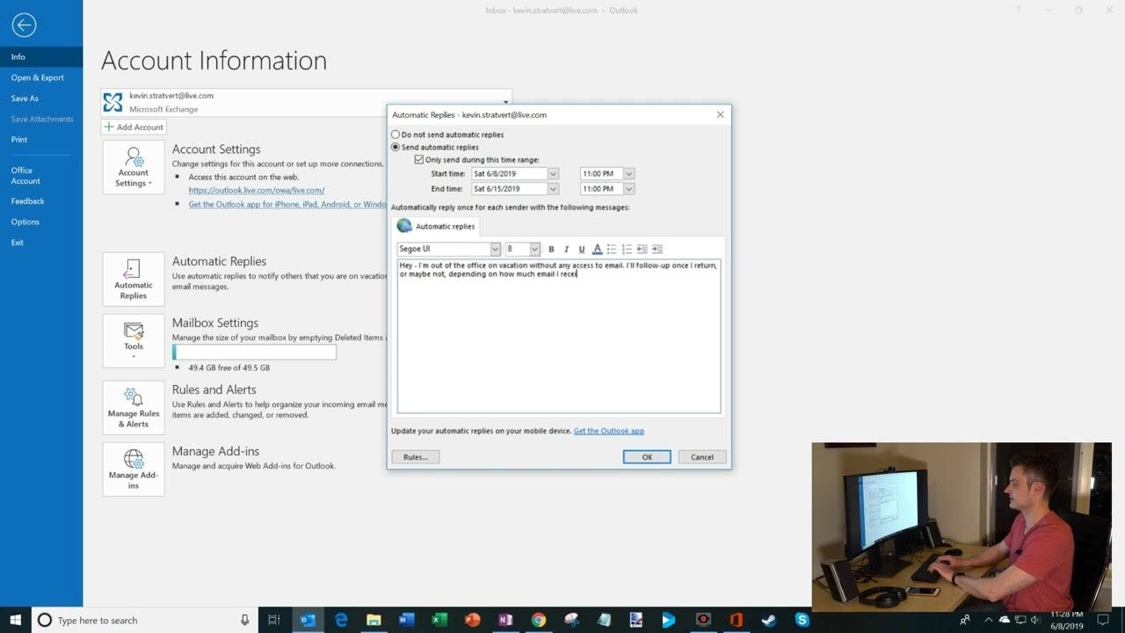This screenshot has width=1125, height=633.
Task: Open the account selector dropdown
Action: (x=506, y=102)
